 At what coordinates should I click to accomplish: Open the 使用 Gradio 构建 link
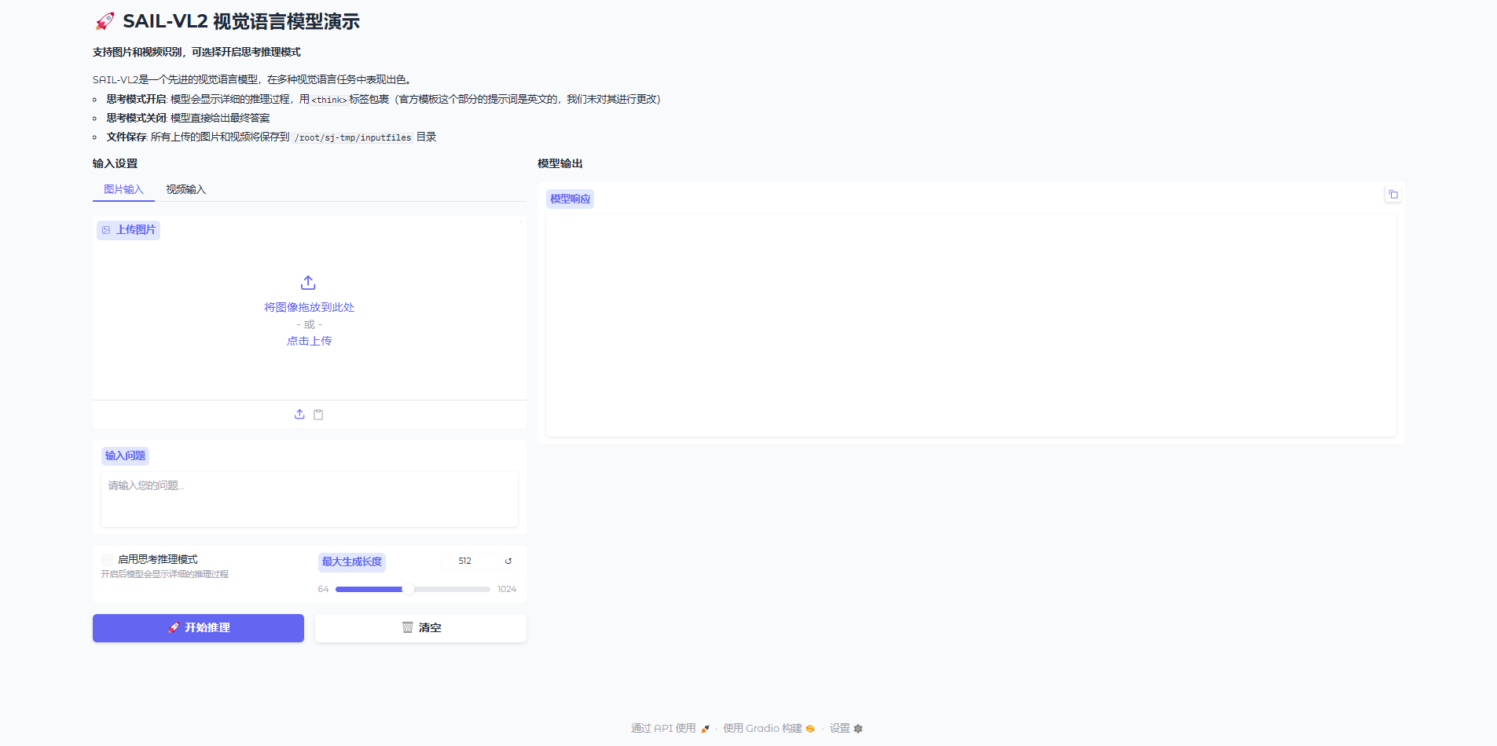click(769, 728)
